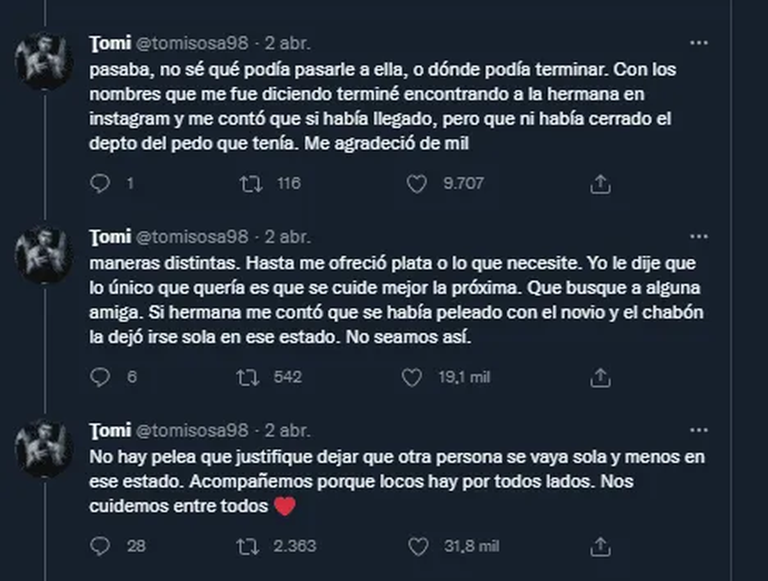The image size is (768, 581).
Task: Reply to the tweet with 6 comments
Action: click(x=100, y=378)
